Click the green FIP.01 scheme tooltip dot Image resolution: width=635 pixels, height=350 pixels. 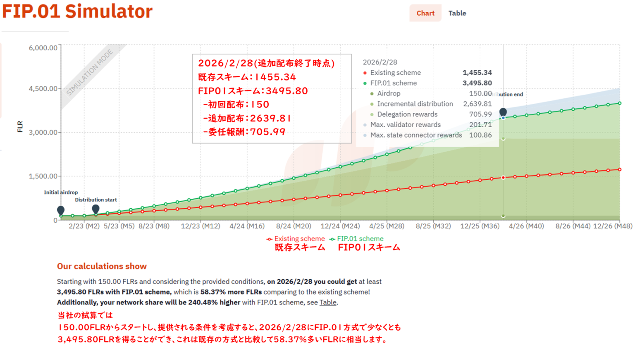(365, 83)
